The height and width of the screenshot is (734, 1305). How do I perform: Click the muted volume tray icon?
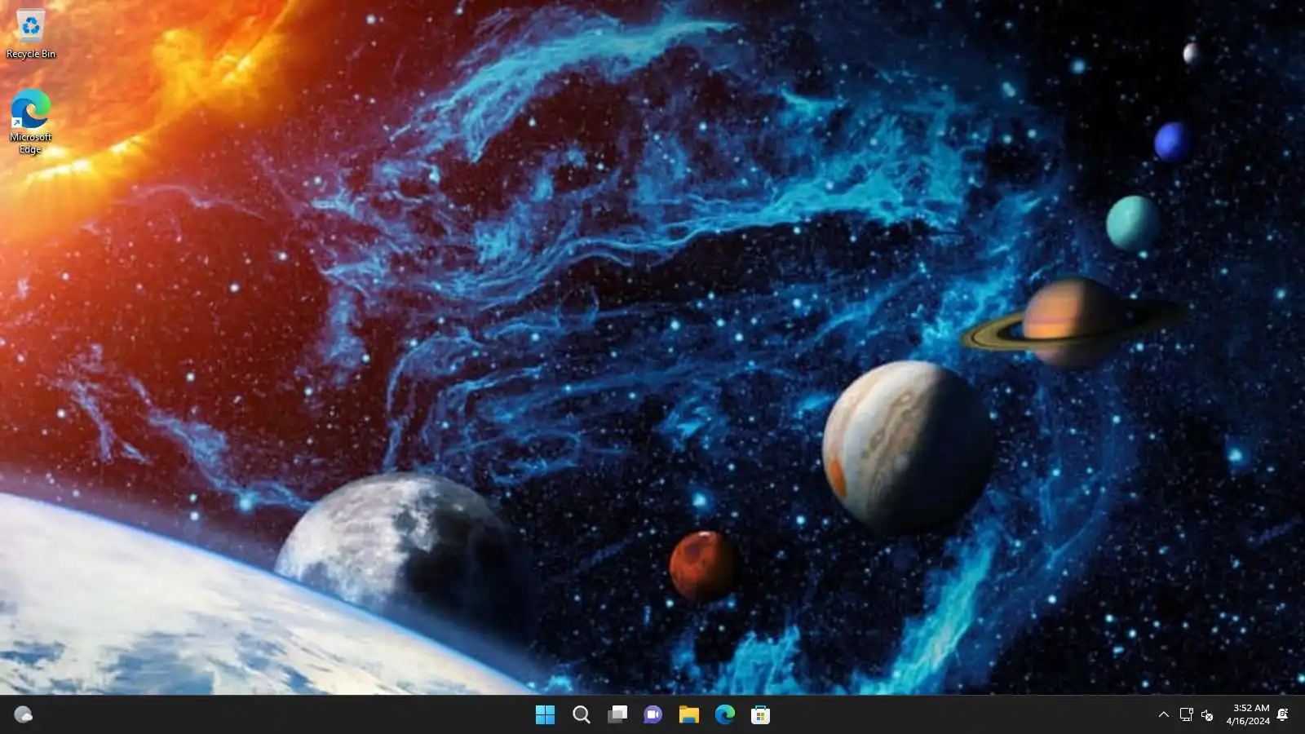click(1207, 715)
